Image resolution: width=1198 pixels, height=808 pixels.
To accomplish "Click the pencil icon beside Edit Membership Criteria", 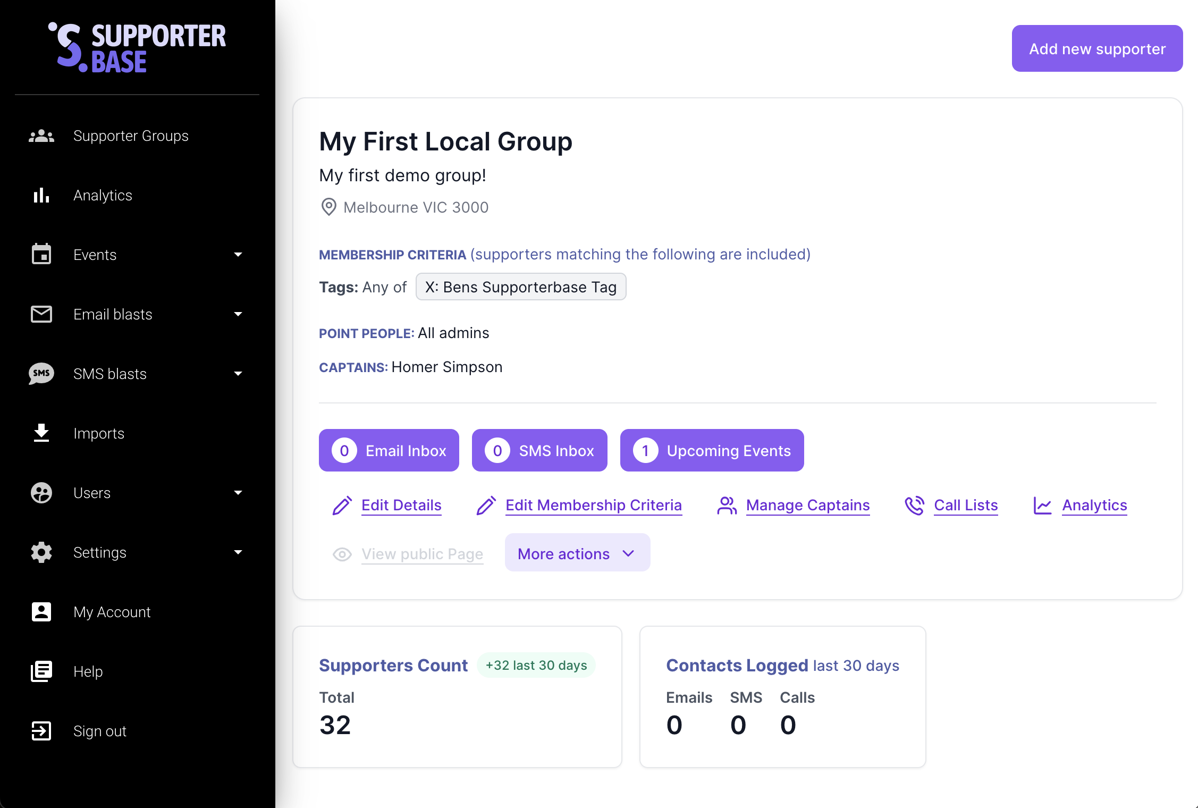I will click(x=486, y=506).
